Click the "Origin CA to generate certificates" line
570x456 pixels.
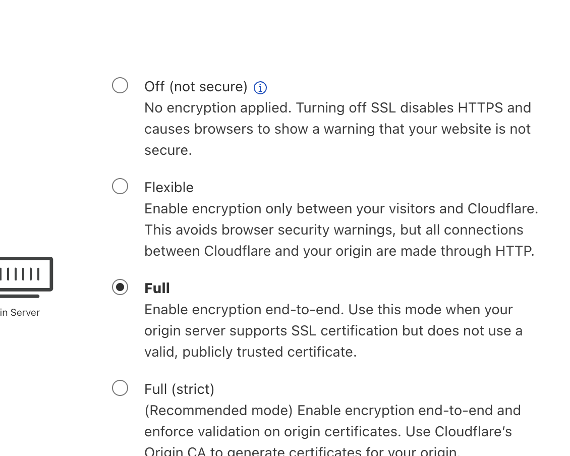[x=302, y=451]
